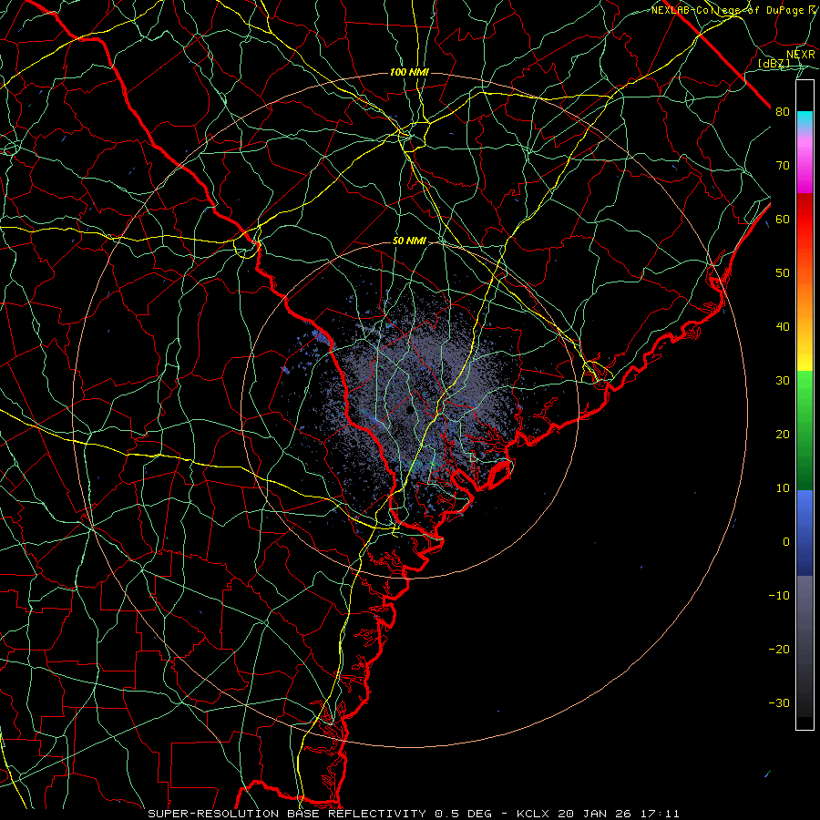
Task: Select the 10 value on the dBZ scale
Action: point(783,488)
